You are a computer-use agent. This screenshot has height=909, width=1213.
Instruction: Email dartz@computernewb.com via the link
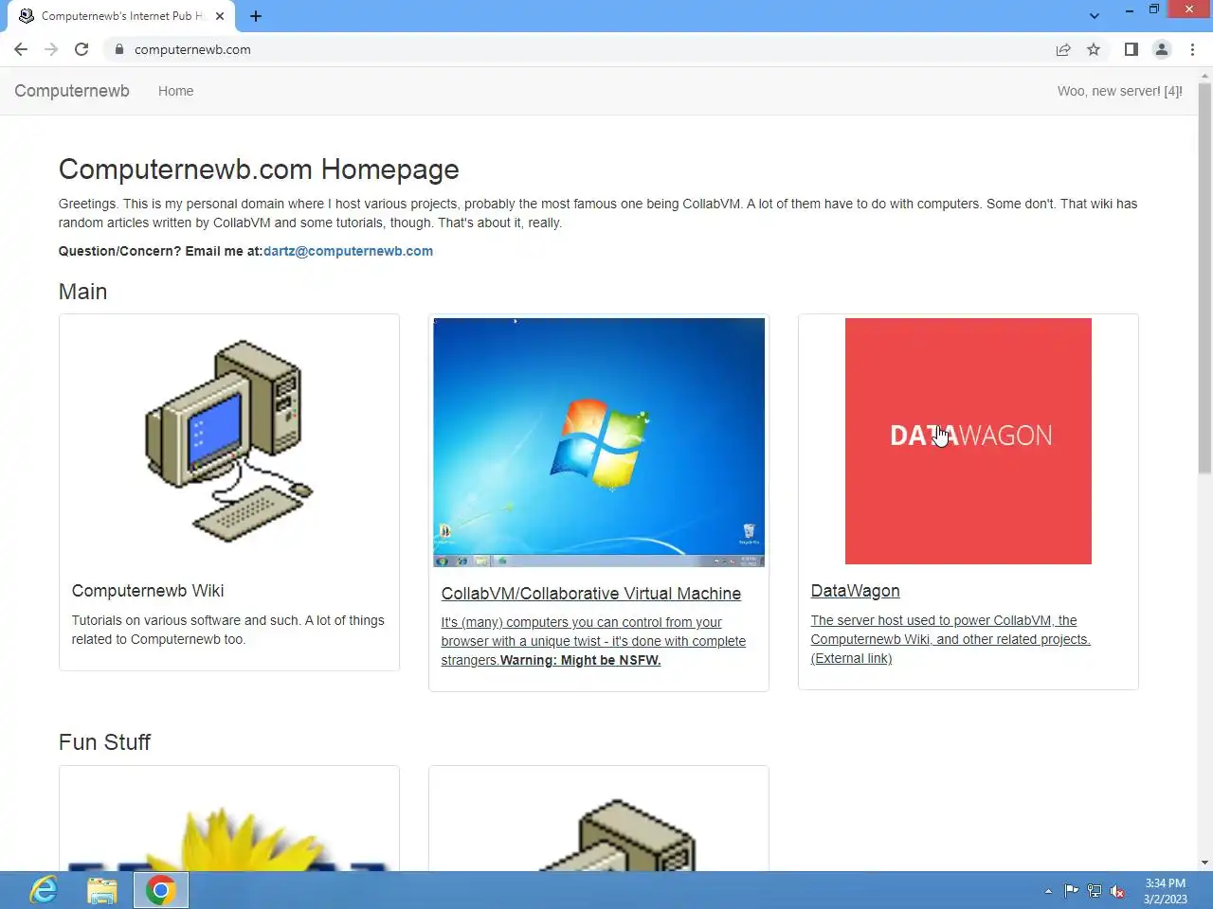(x=348, y=251)
